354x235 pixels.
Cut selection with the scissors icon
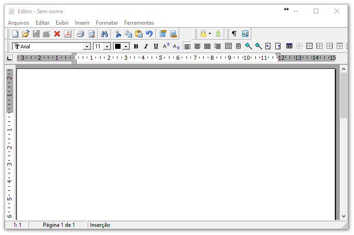(x=118, y=34)
